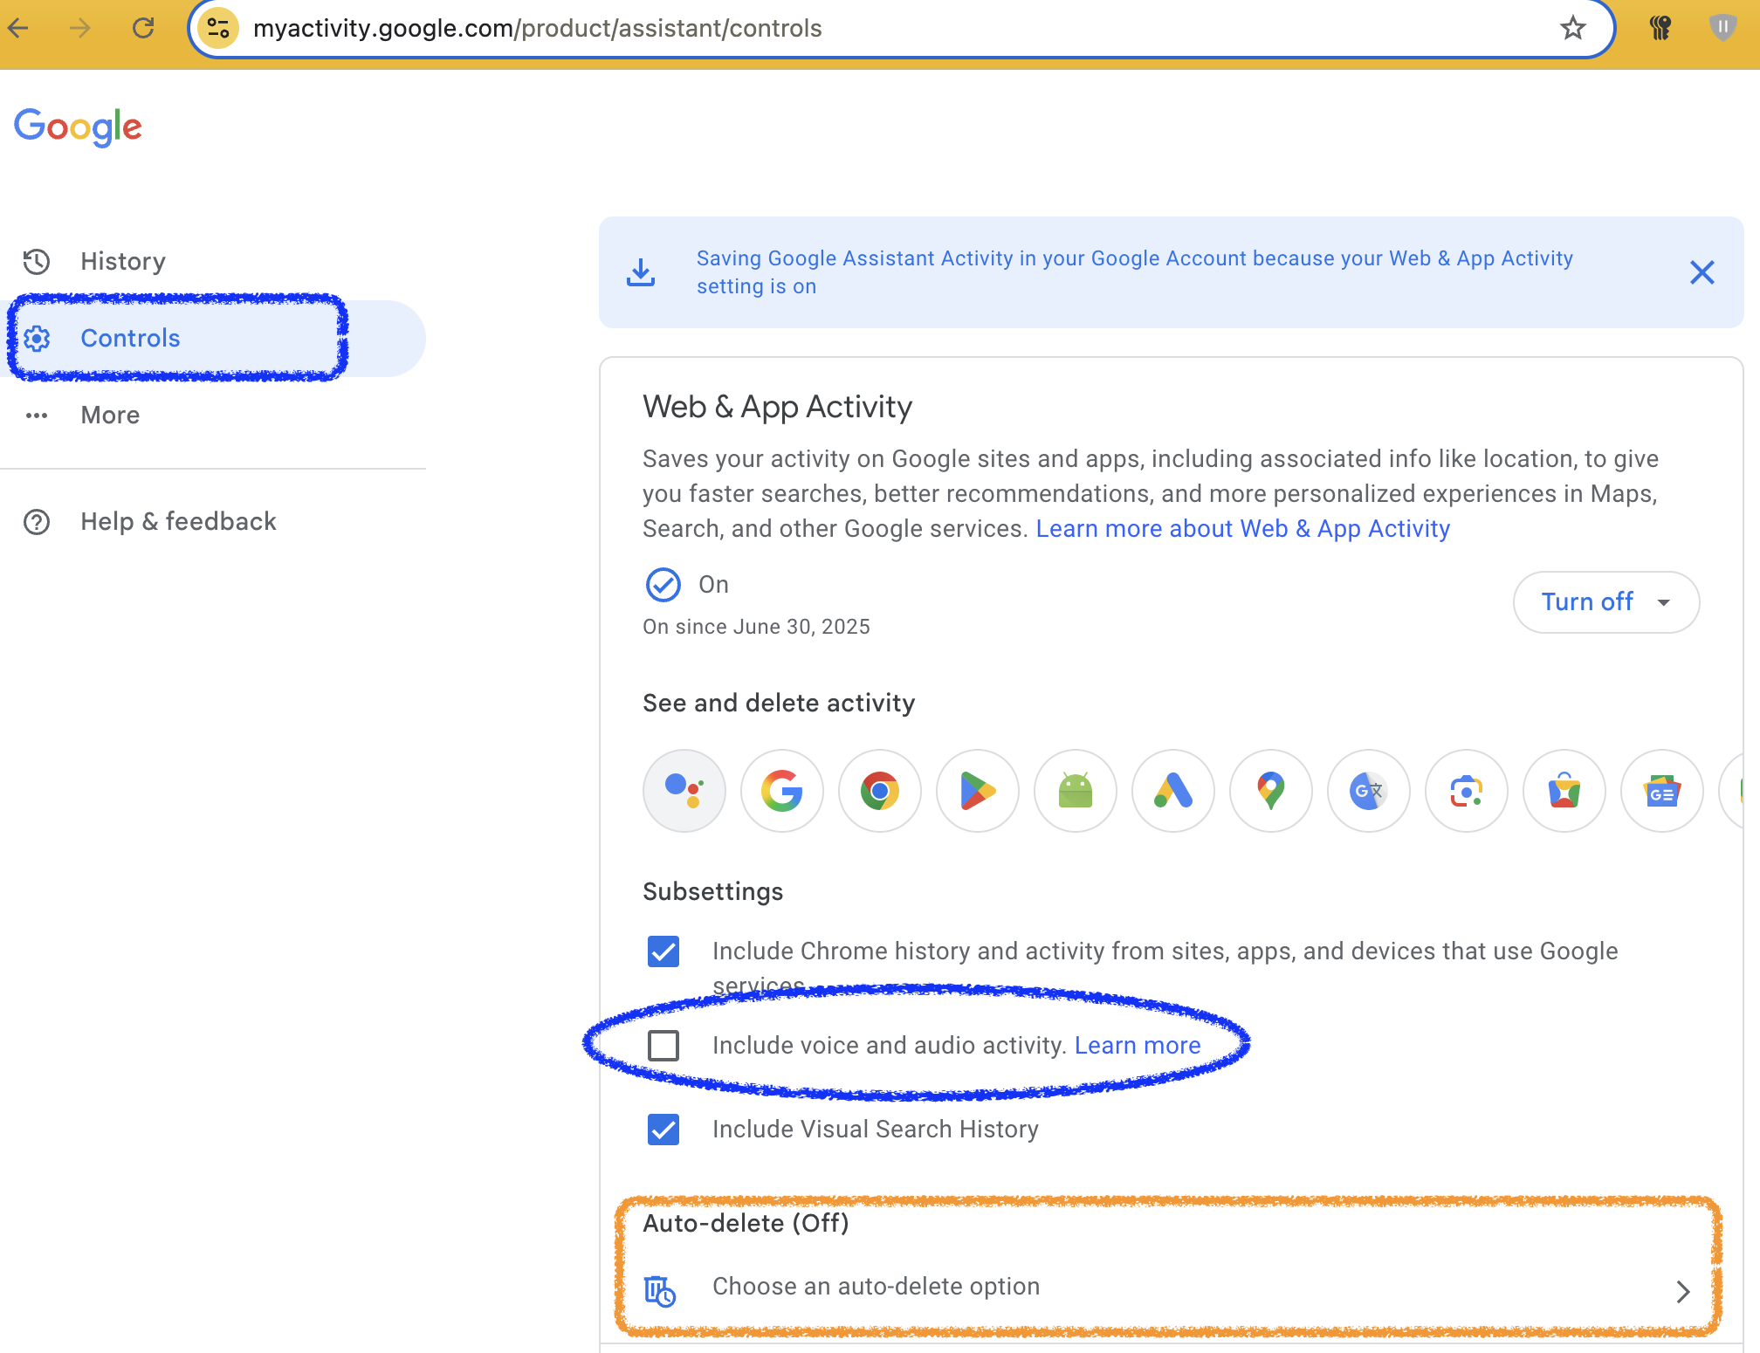The width and height of the screenshot is (1760, 1353).
Task: Click the On status checkmark
Action: coord(663,585)
